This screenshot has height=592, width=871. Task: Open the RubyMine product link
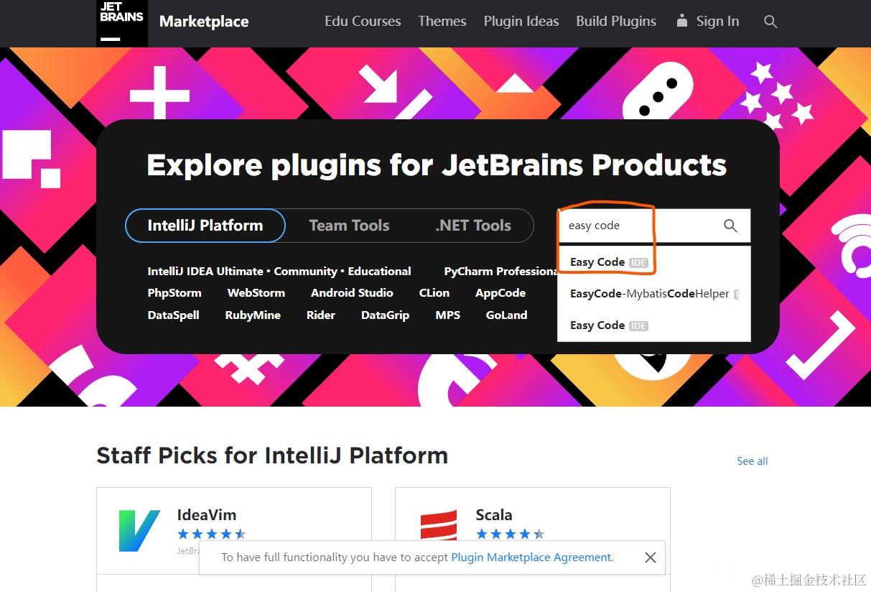pos(253,315)
